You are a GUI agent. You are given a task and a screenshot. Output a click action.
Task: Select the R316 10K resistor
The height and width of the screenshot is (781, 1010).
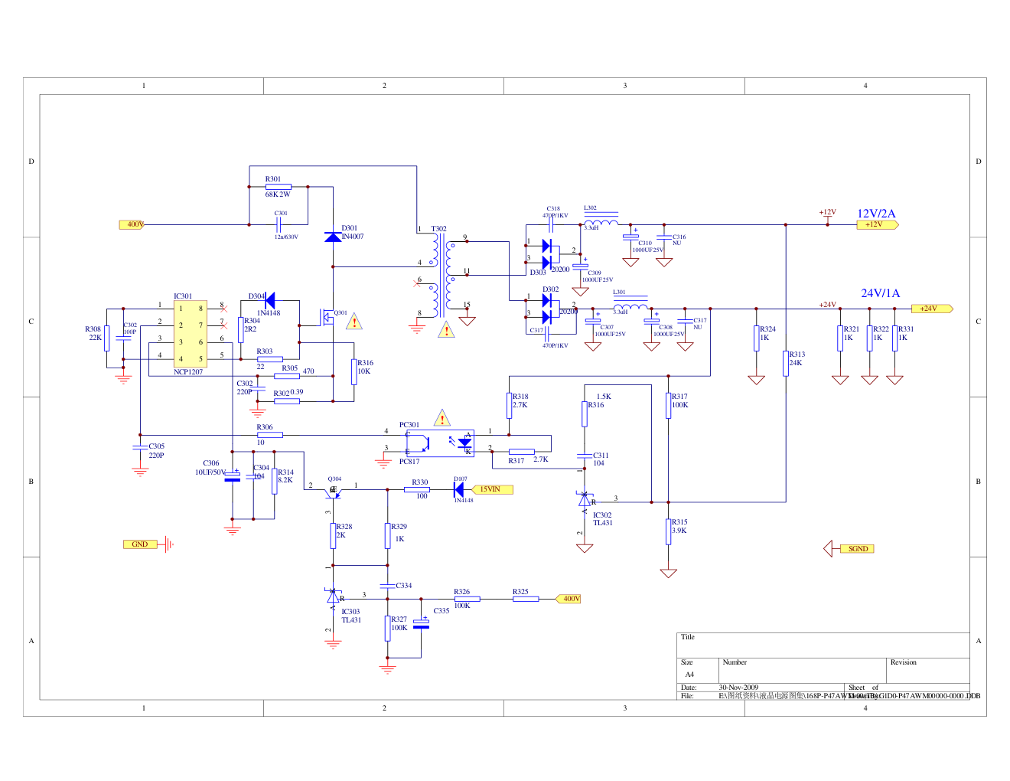pos(354,371)
